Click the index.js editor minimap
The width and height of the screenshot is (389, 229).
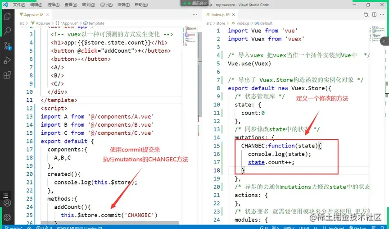(x=377, y=35)
